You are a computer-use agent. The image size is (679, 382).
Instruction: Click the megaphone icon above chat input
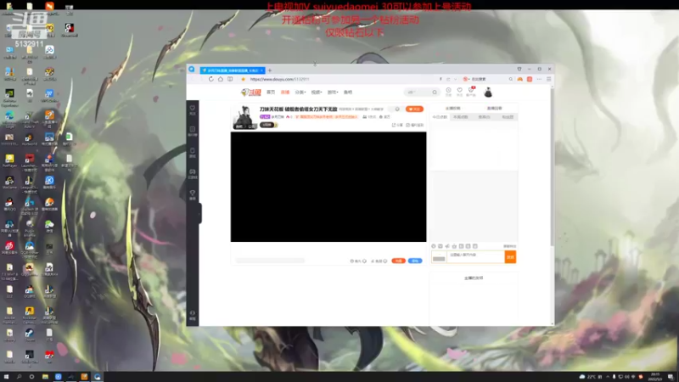tap(447, 246)
